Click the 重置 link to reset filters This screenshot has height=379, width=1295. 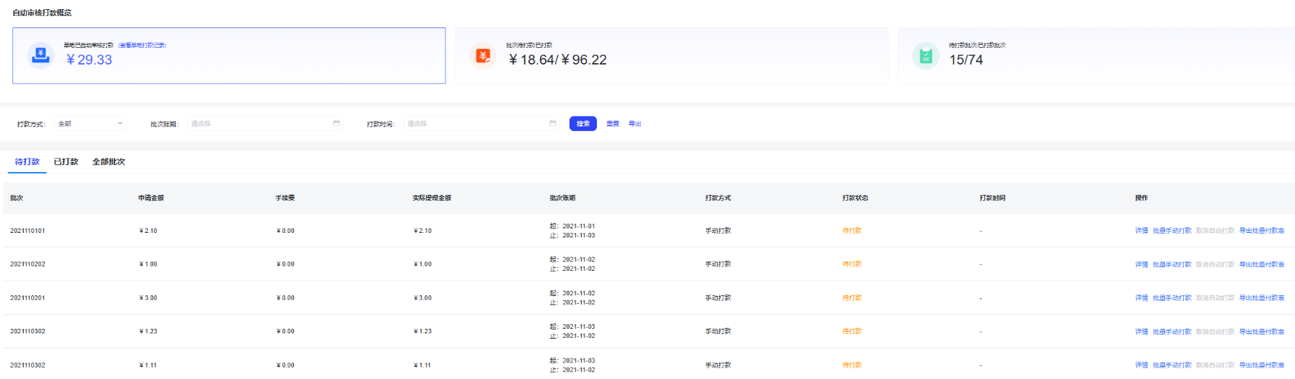point(613,123)
